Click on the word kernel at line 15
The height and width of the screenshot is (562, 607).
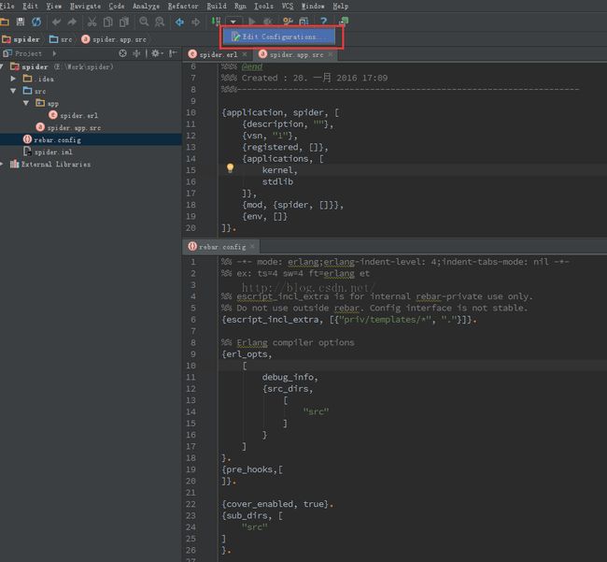(x=277, y=170)
